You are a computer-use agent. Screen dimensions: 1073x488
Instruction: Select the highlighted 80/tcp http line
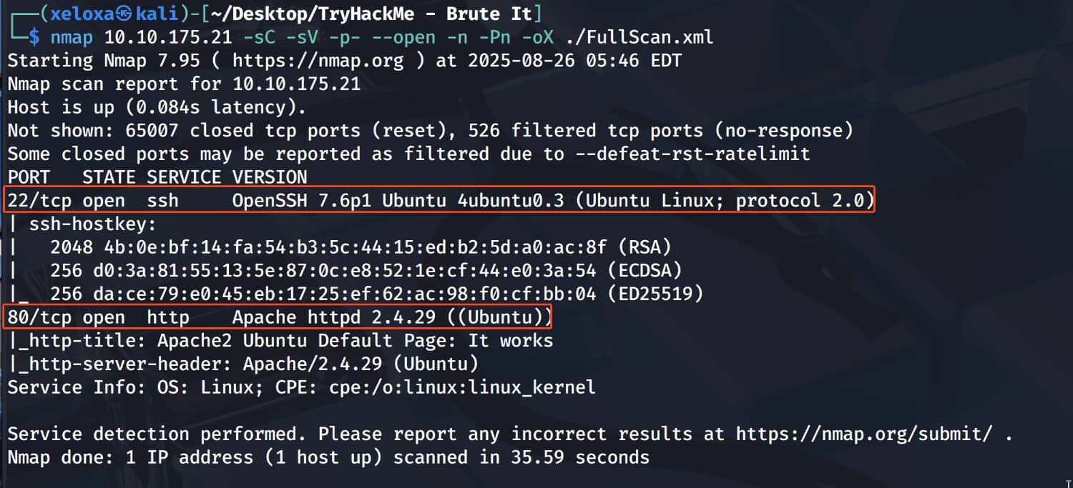pos(279,317)
